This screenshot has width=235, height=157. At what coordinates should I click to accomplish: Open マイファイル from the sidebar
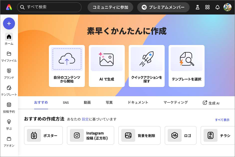[x=9, y=54]
